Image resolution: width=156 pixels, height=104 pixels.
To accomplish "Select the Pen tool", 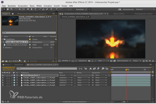I will click(32, 9).
